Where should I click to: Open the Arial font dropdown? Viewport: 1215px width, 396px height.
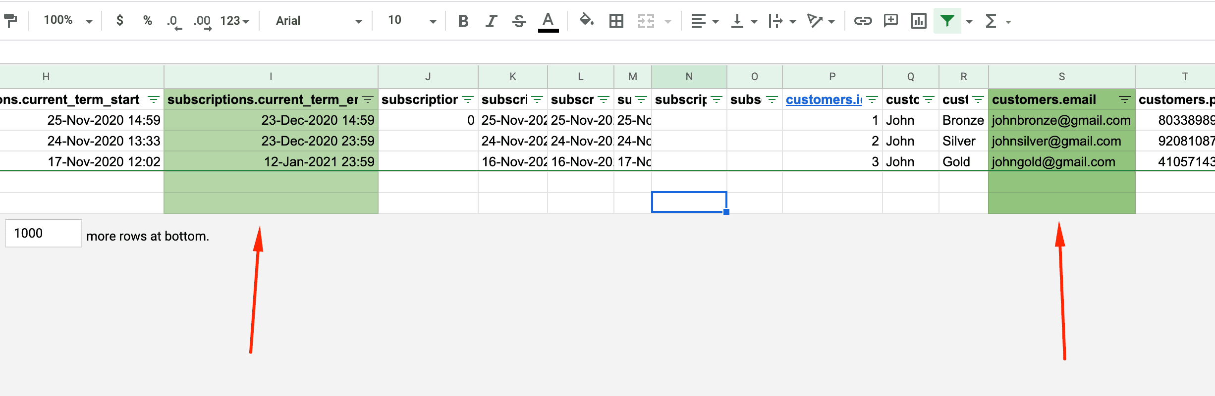pos(319,21)
